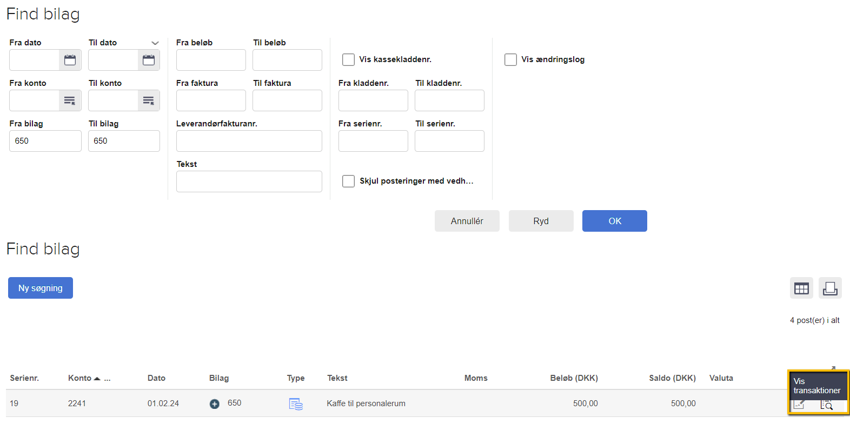Viewport: 850px width, 424px height.
Task: Open the Til konto account lookup list
Action: [149, 100]
